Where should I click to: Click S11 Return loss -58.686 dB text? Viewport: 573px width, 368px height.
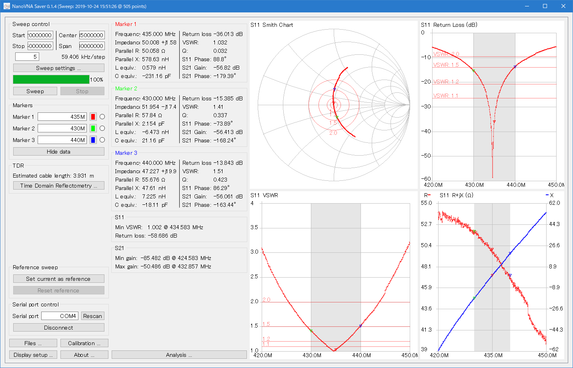[x=146, y=236]
